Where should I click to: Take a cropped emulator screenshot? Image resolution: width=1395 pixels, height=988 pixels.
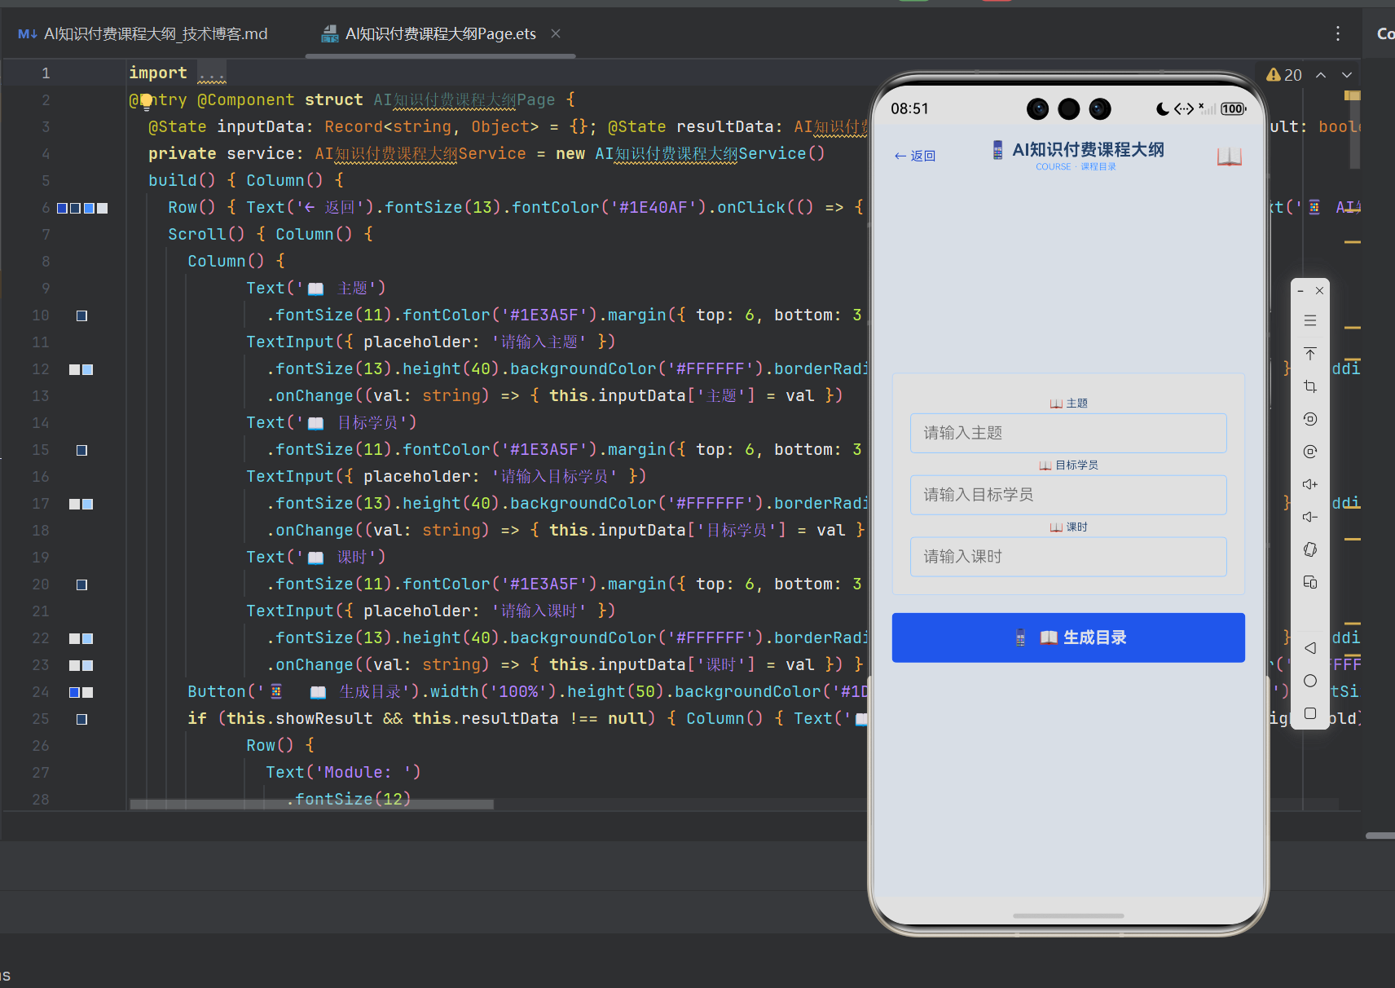click(x=1310, y=386)
